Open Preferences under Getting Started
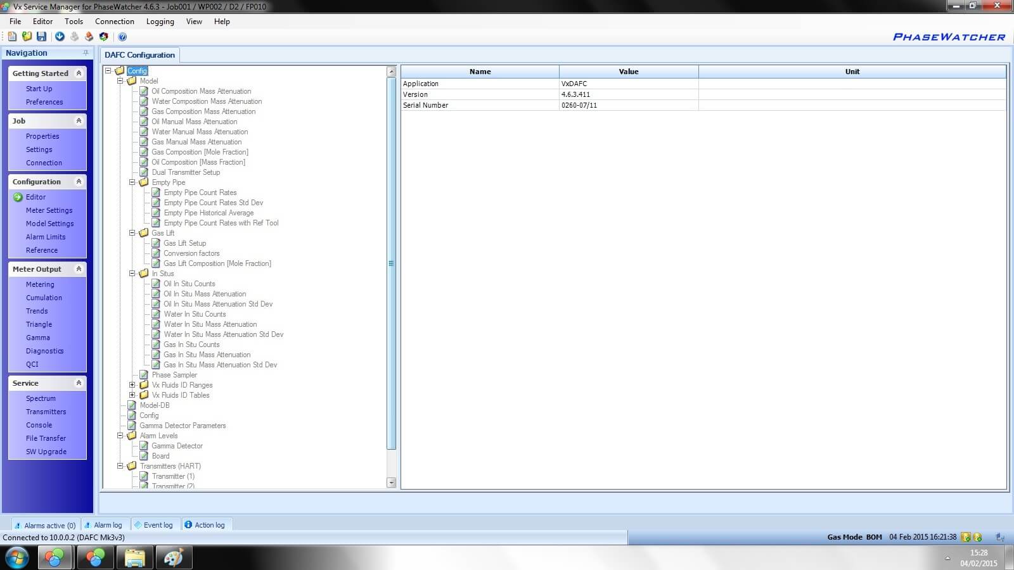The width and height of the screenshot is (1014, 570). (44, 102)
